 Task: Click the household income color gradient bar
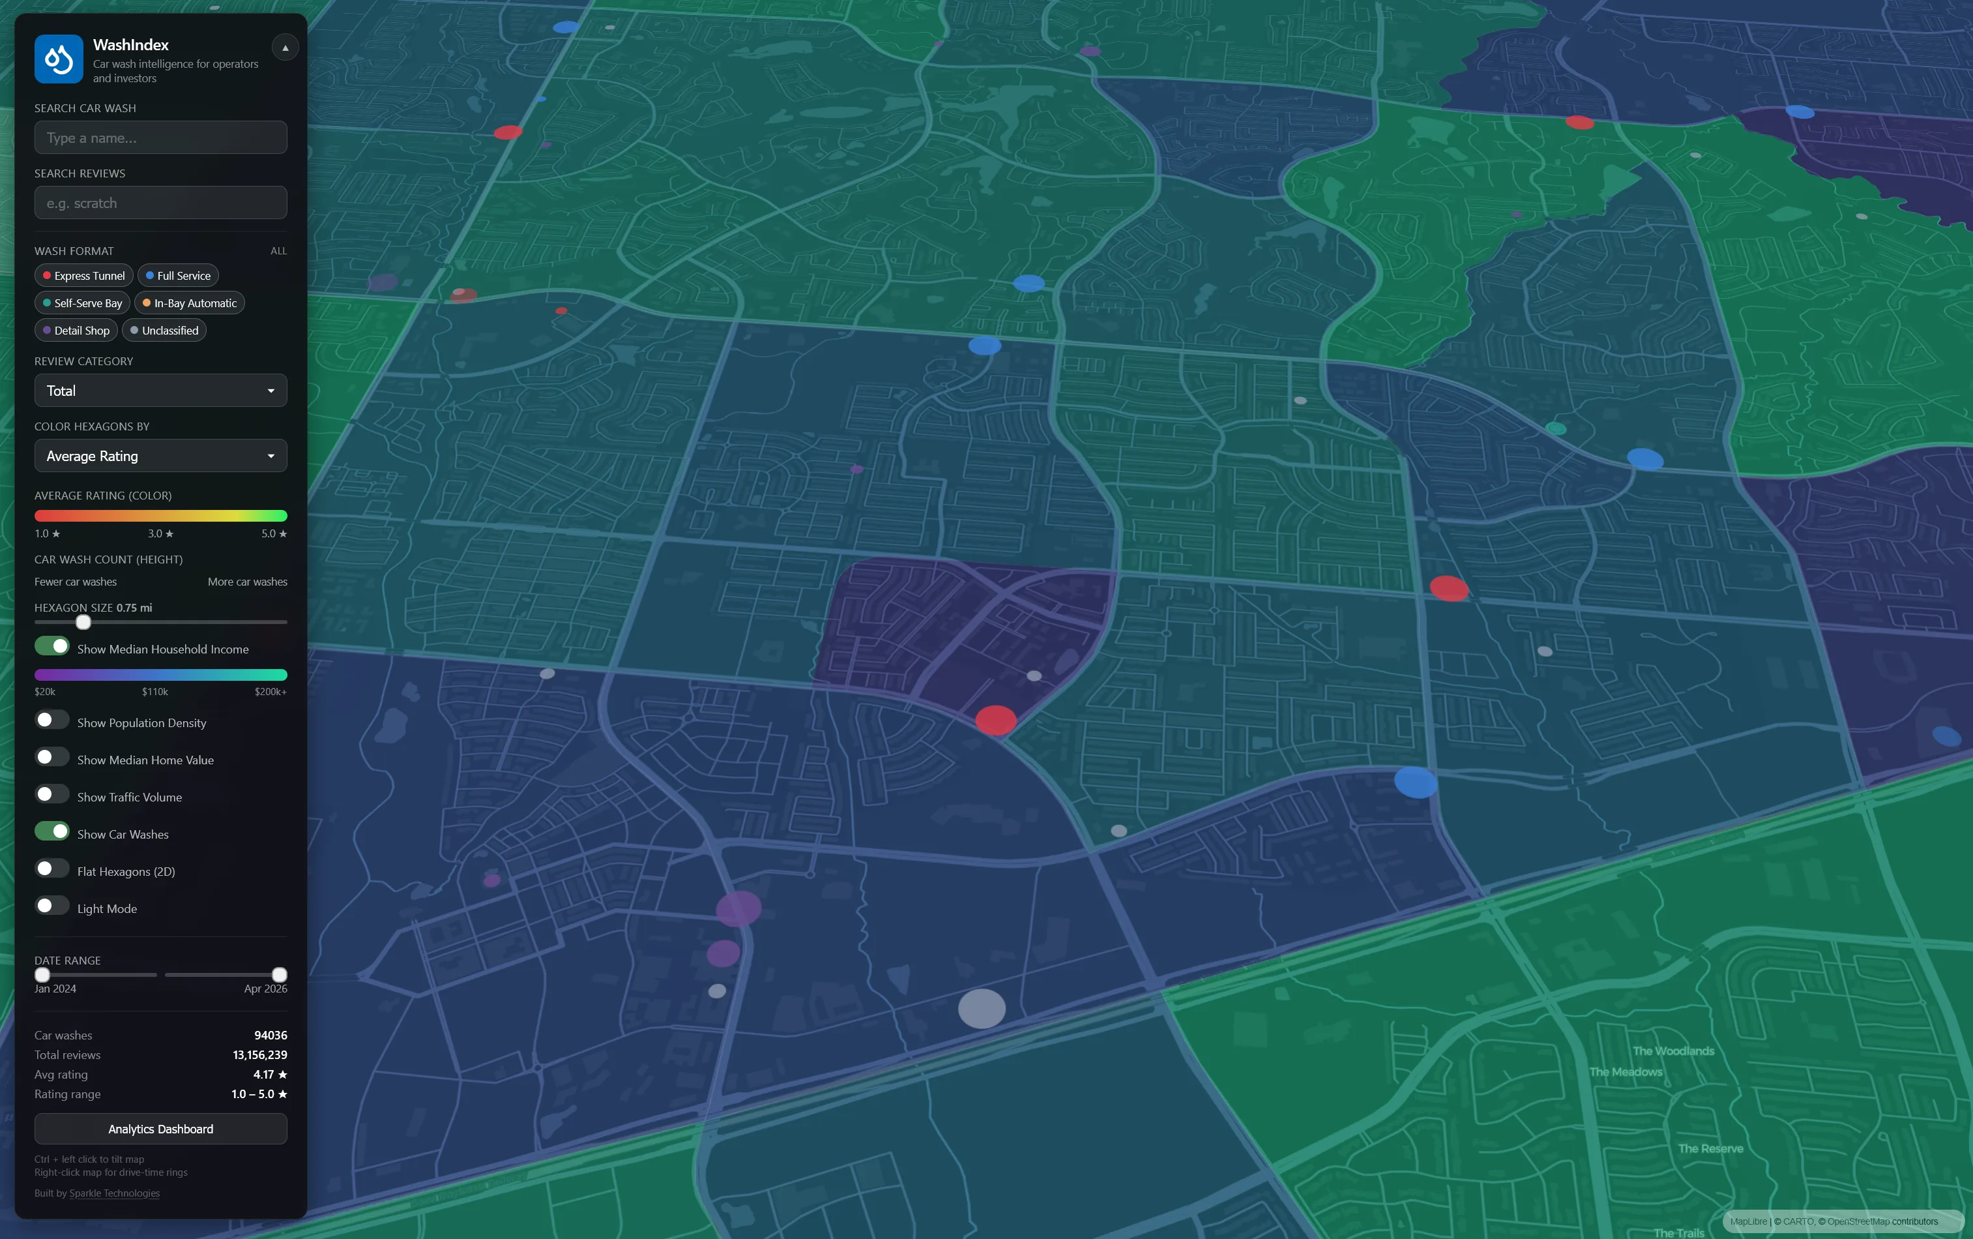click(x=160, y=674)
